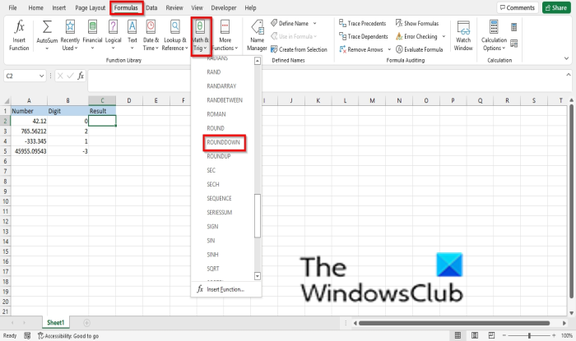The height and width of the screenshot is (341, 576).
Task: Add a new sheet with plus icon
Action: click(86, 323)
